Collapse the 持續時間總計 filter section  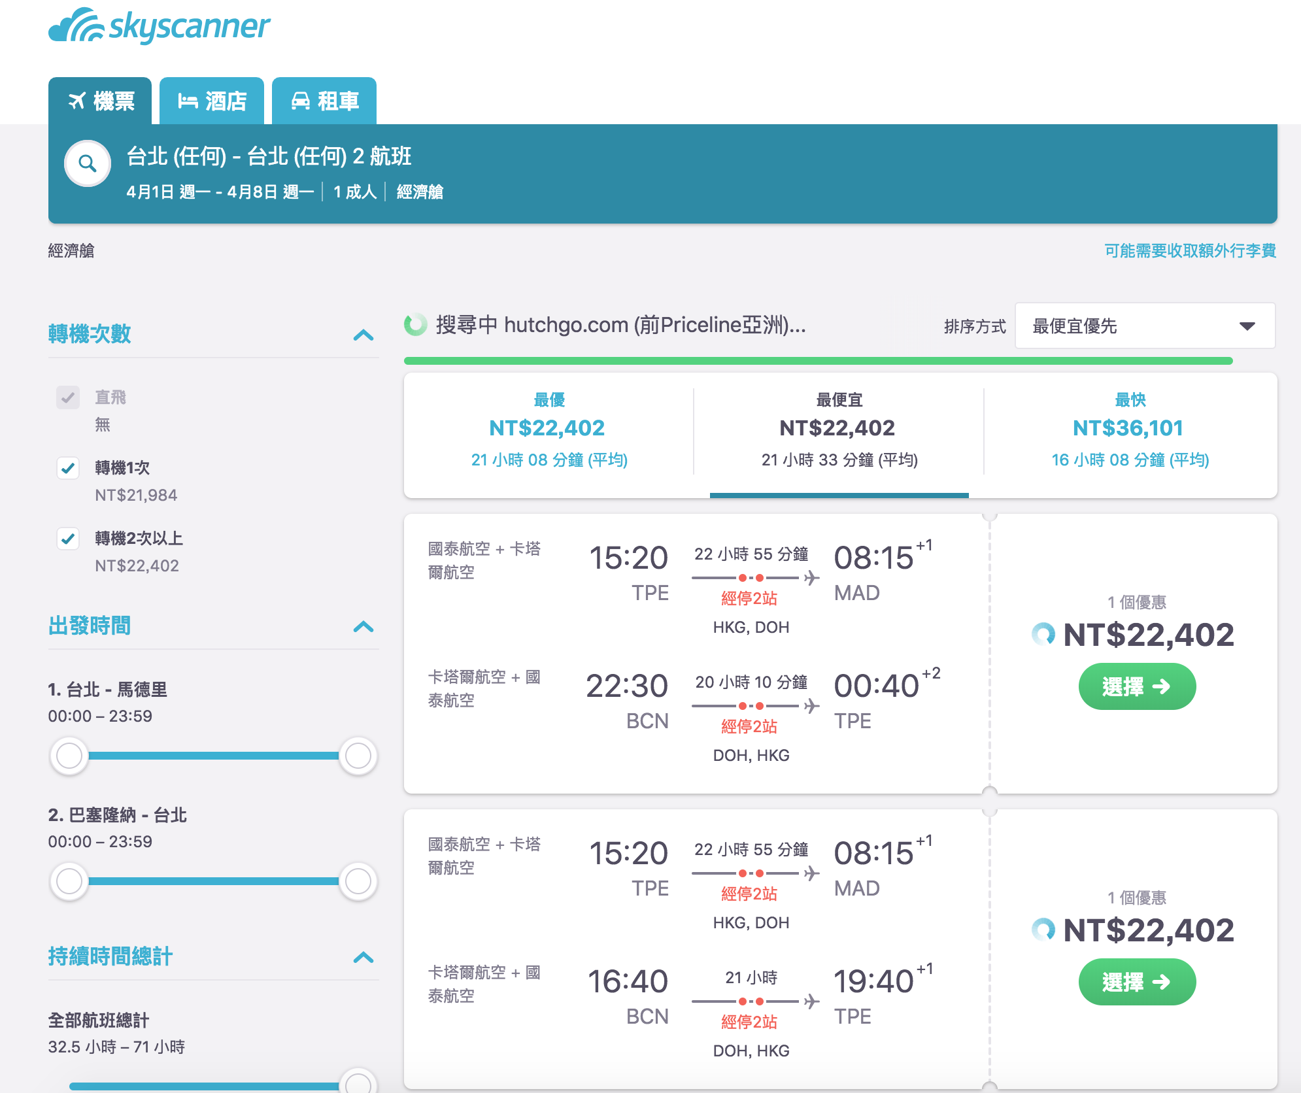pos(363,958)
